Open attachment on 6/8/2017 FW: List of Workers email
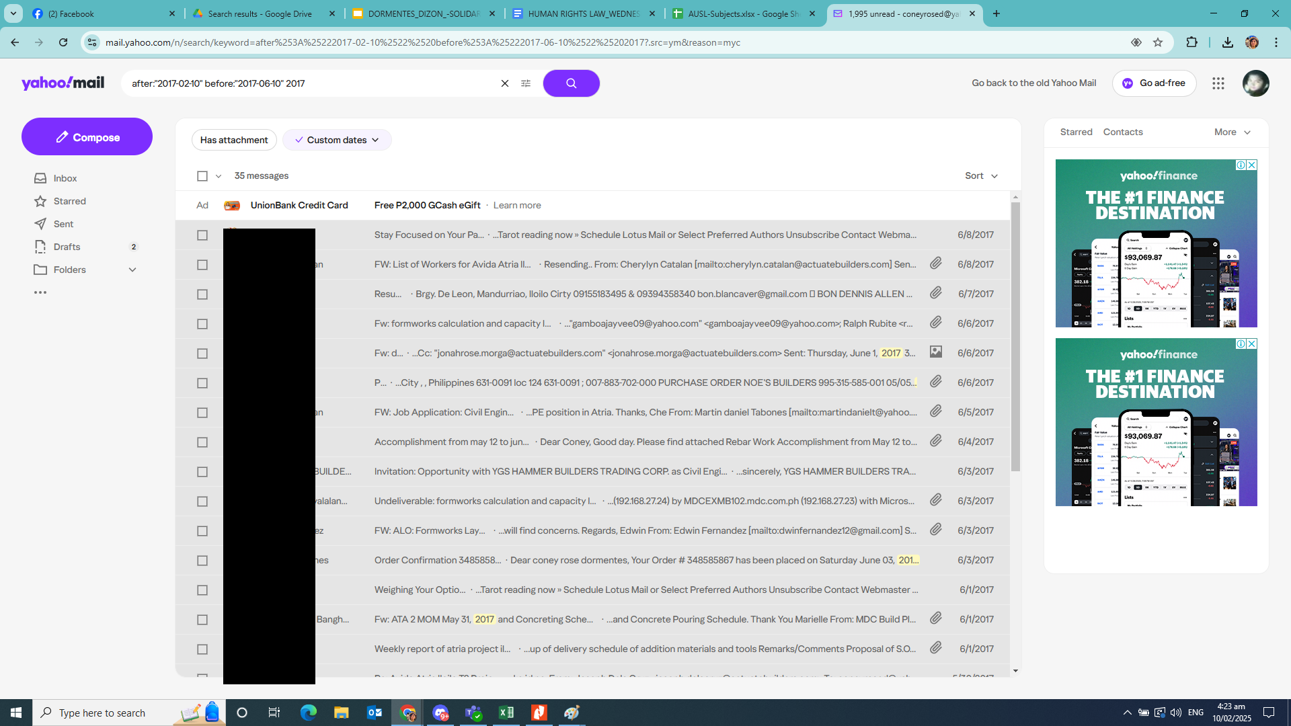Viewport: 1291px width, 726px height. (x=935, y=264)
